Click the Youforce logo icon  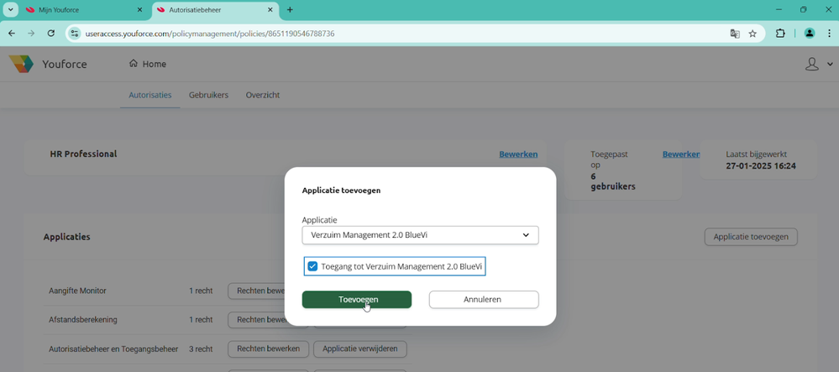pyautogui.click(x=21, y=64)
